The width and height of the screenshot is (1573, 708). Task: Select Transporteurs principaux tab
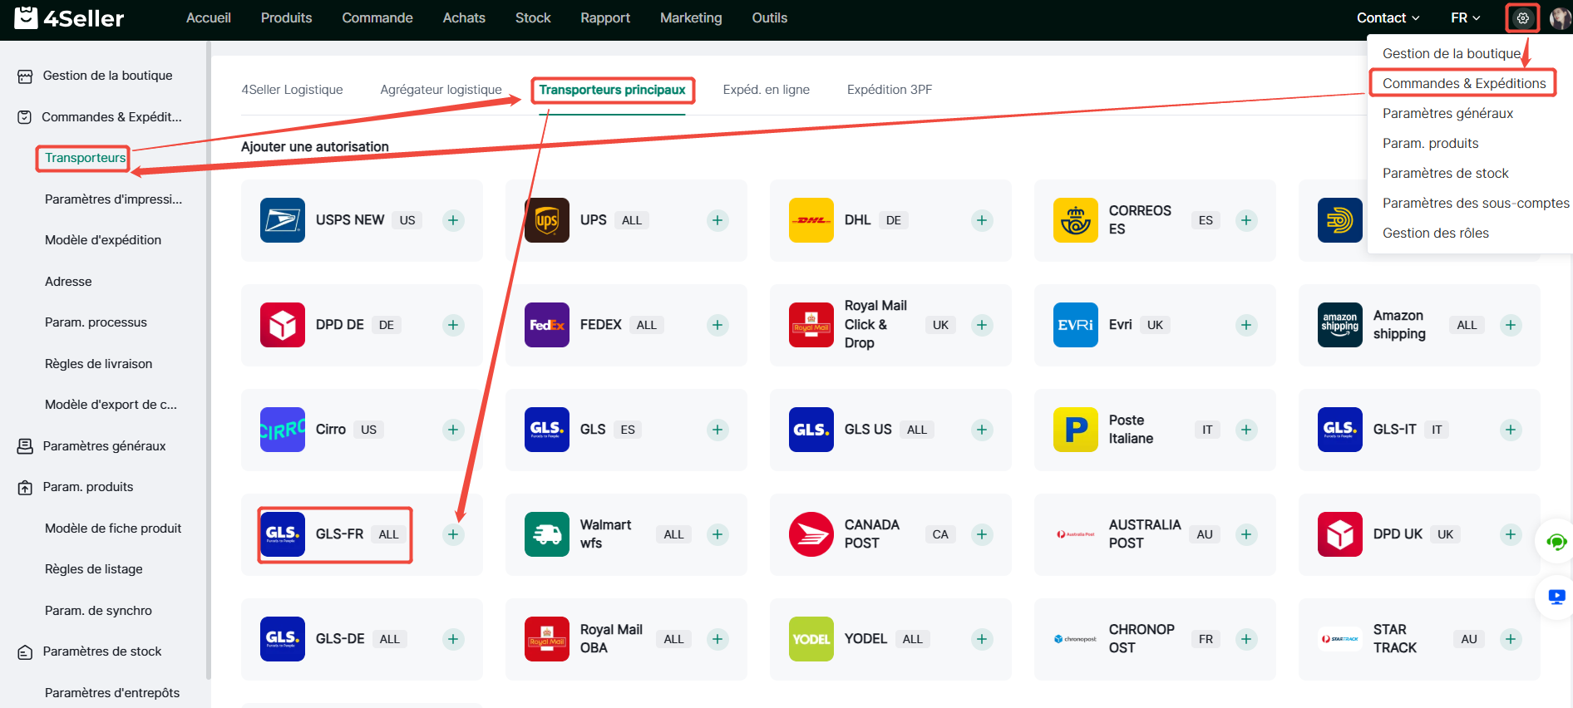tap(613, 90)
